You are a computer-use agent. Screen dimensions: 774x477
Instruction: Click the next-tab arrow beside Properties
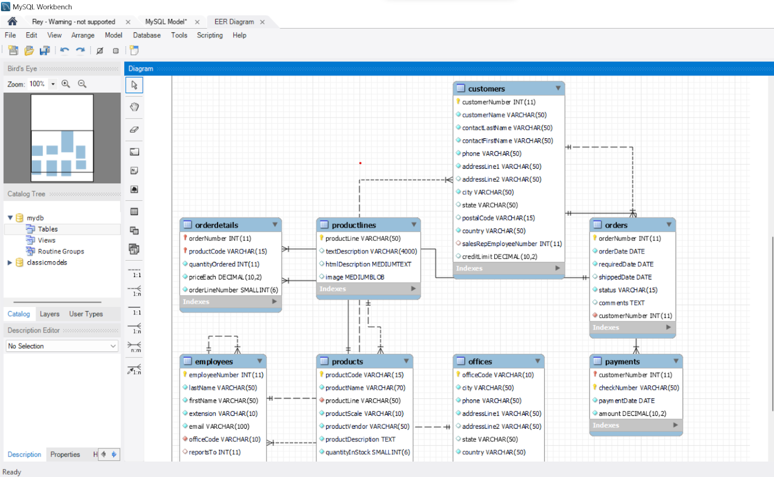(114, 454)
